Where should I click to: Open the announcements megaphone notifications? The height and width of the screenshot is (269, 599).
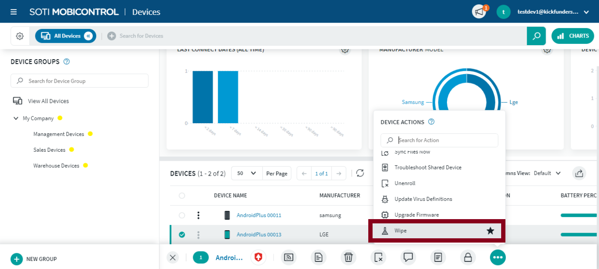coord(479,12)
